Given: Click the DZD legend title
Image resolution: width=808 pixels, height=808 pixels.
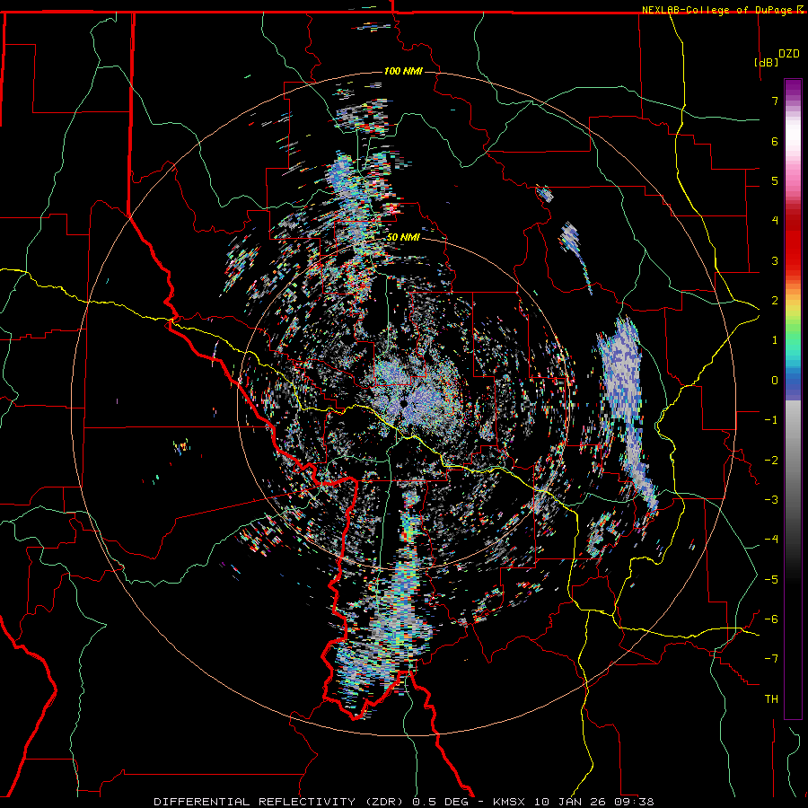Looking at the screenshot, I should click(789, 54).
